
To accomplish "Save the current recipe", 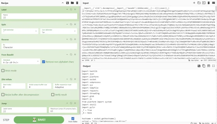I will point(67,3).
